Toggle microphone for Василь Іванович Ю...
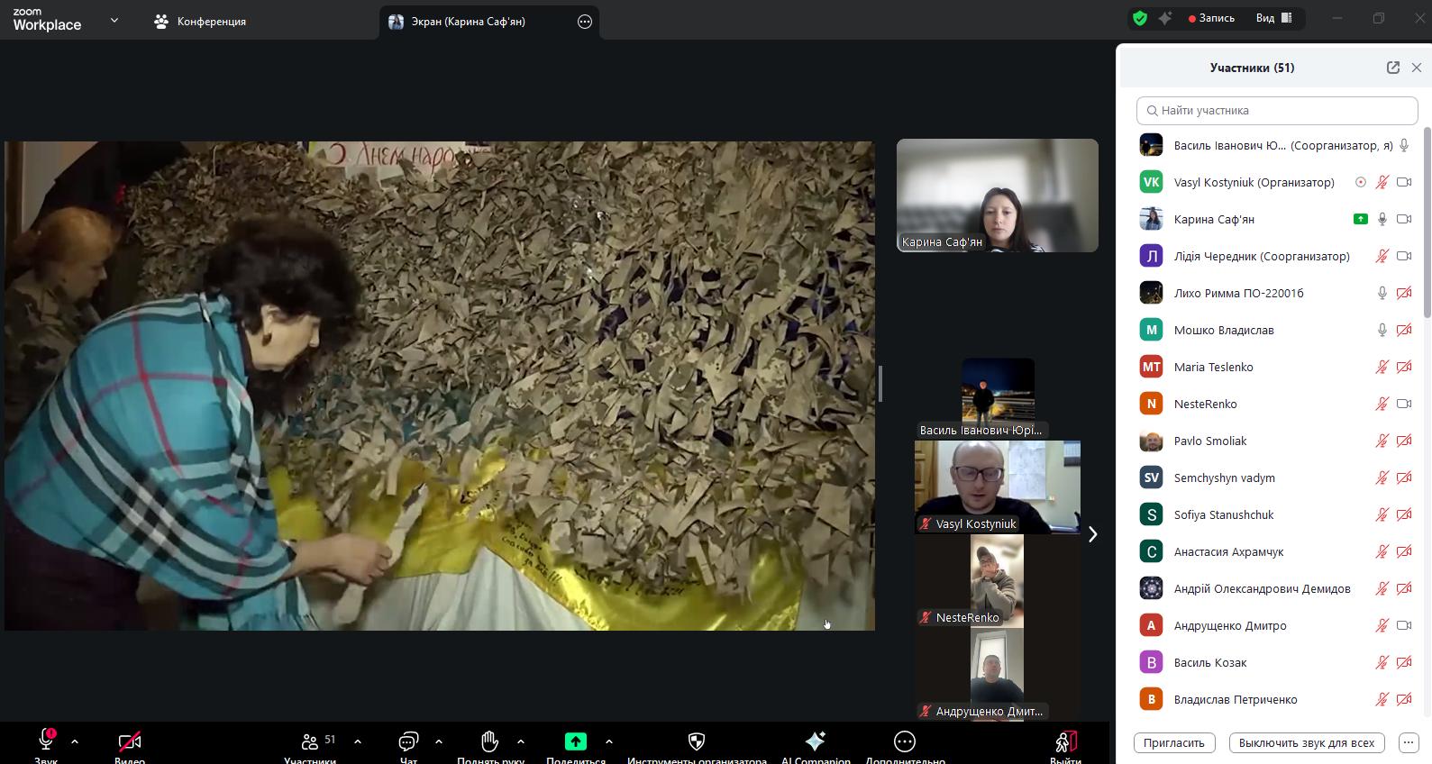1432x764 pixels. pyautogui.click(x=1404, y=145)
